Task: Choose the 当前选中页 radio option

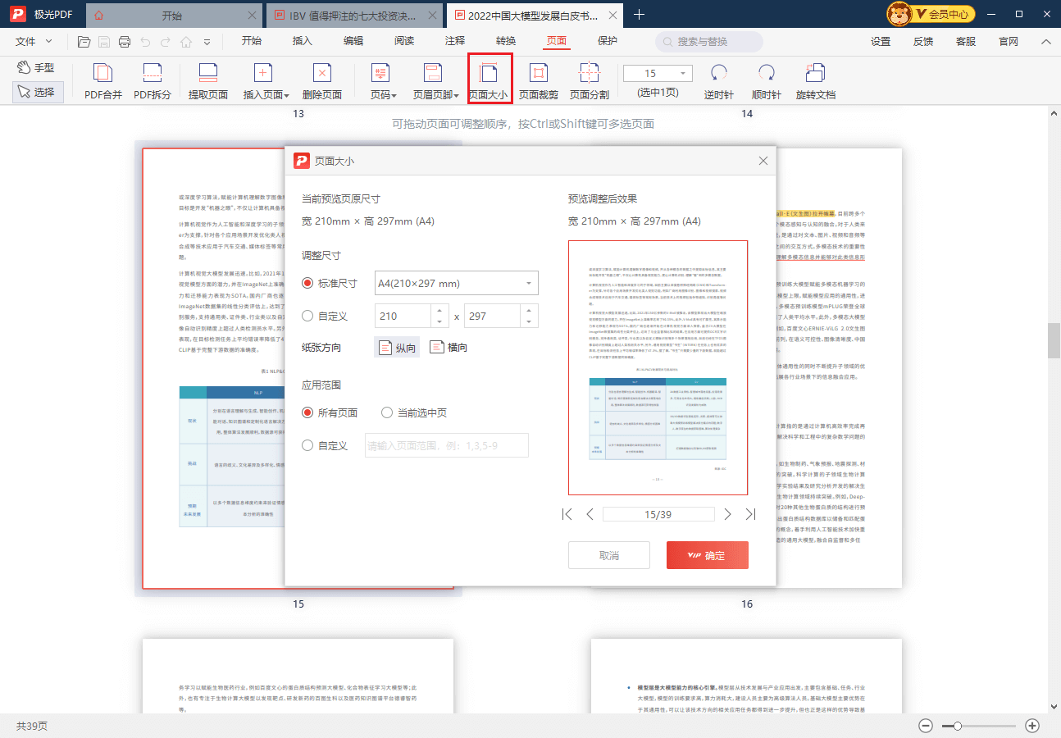Action: click(x=388, y=412)
